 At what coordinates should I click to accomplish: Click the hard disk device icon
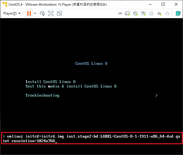coord(127,13)
